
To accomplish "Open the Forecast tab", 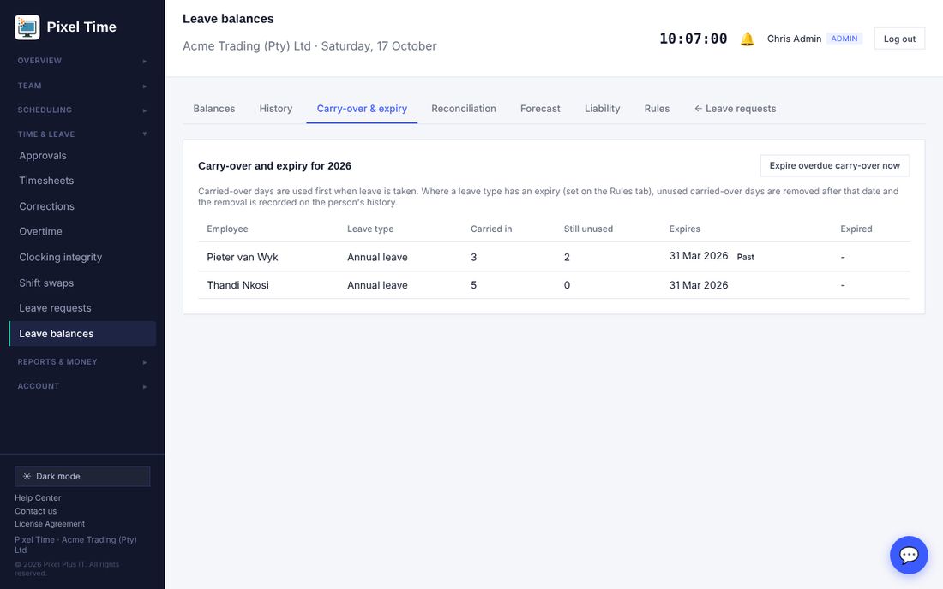I will (x=540, y=109).
